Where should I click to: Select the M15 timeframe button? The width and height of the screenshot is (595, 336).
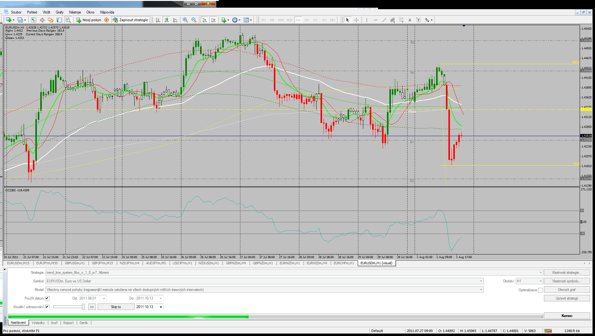281,20
